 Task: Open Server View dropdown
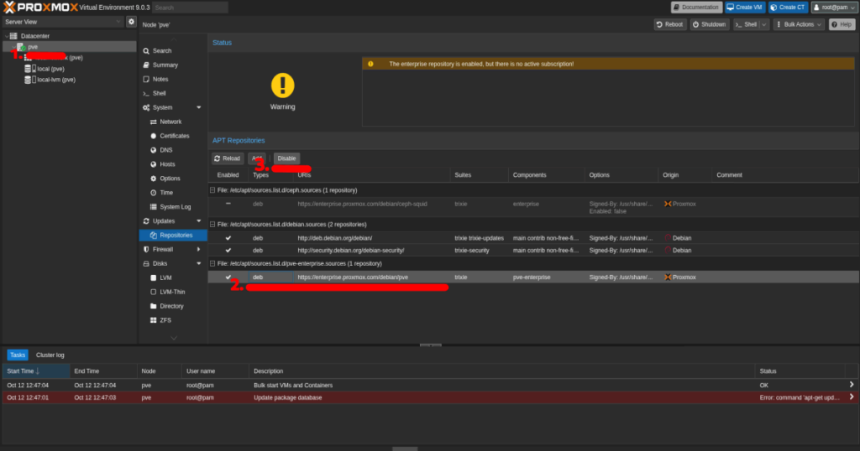(x=62, y=22)
